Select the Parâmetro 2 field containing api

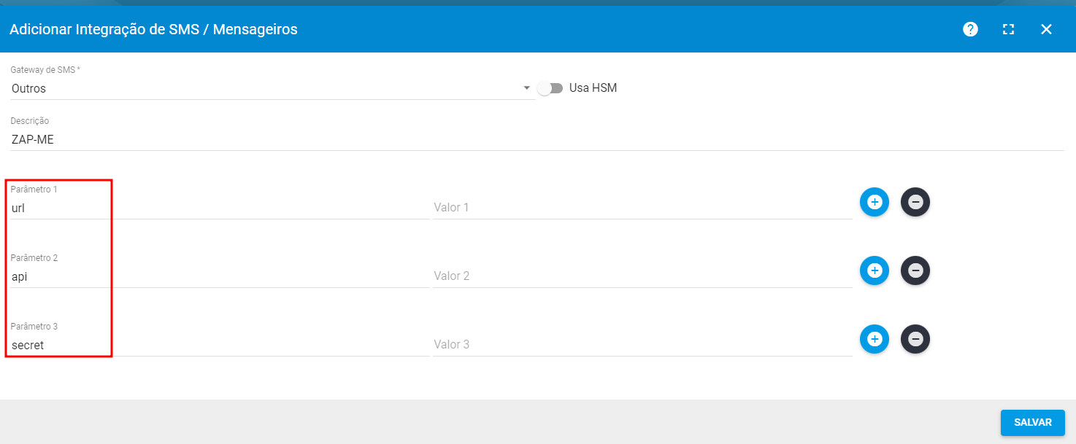click(220, 276)
